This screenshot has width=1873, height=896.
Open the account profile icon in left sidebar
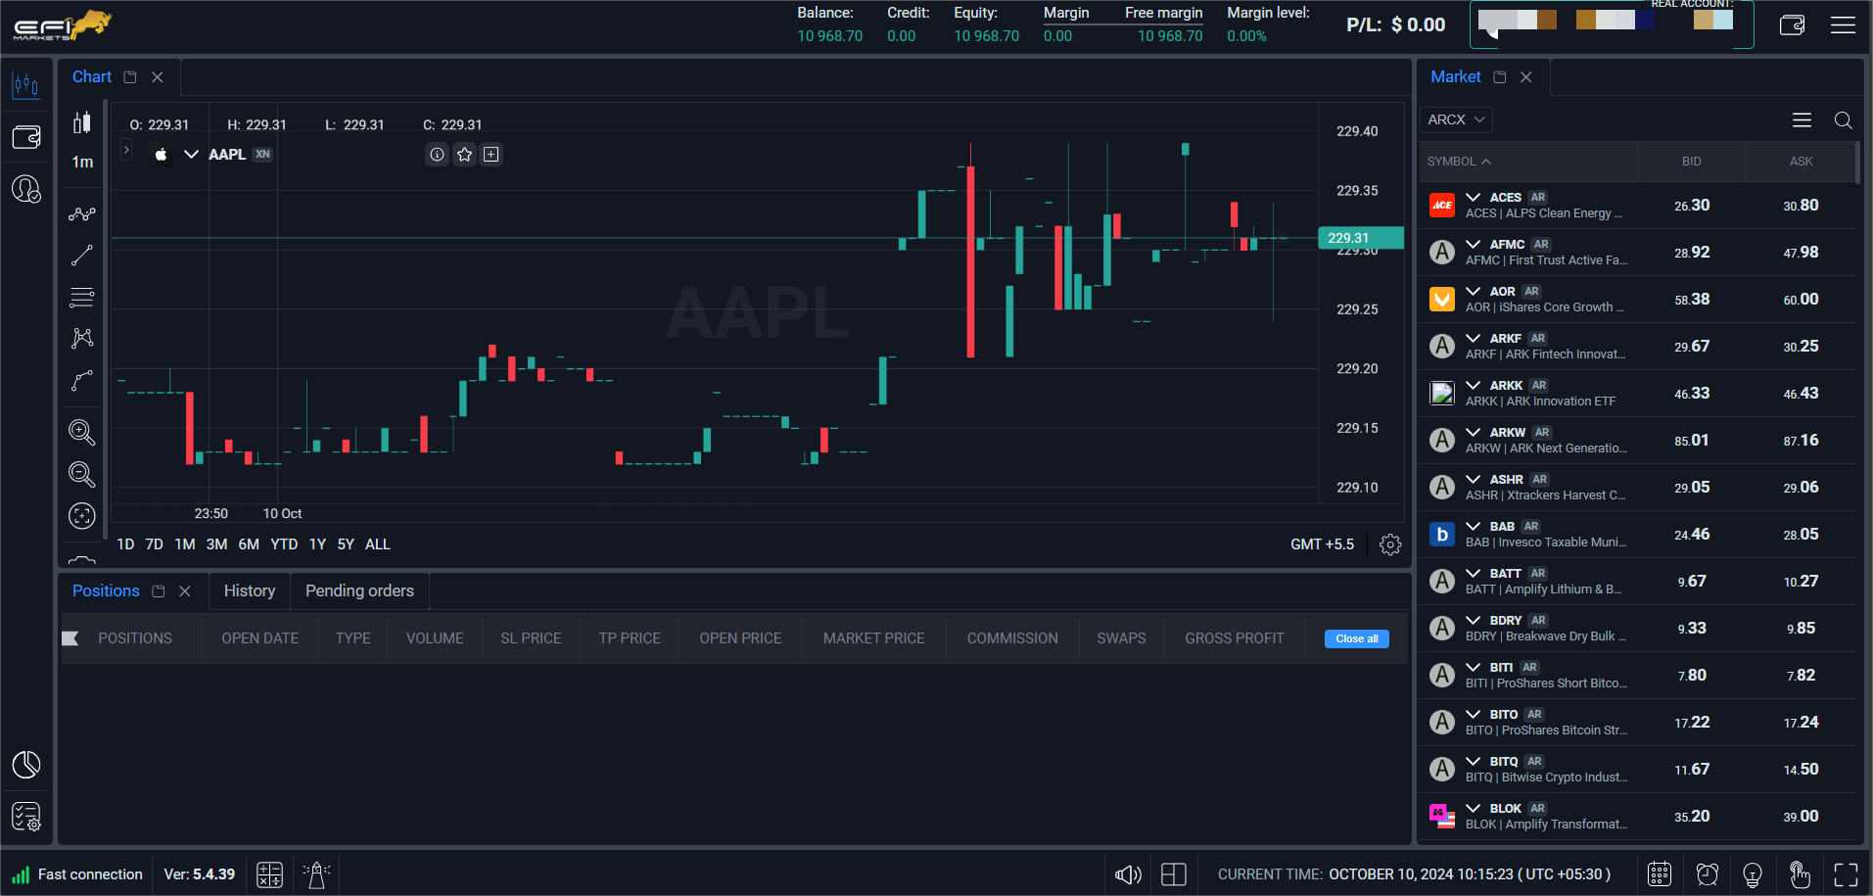(25, 188)
